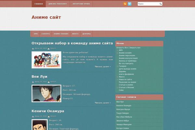Viewport: 195px width, 130px height.
Task: Open Авторские права page
Action: coord(81,4)
